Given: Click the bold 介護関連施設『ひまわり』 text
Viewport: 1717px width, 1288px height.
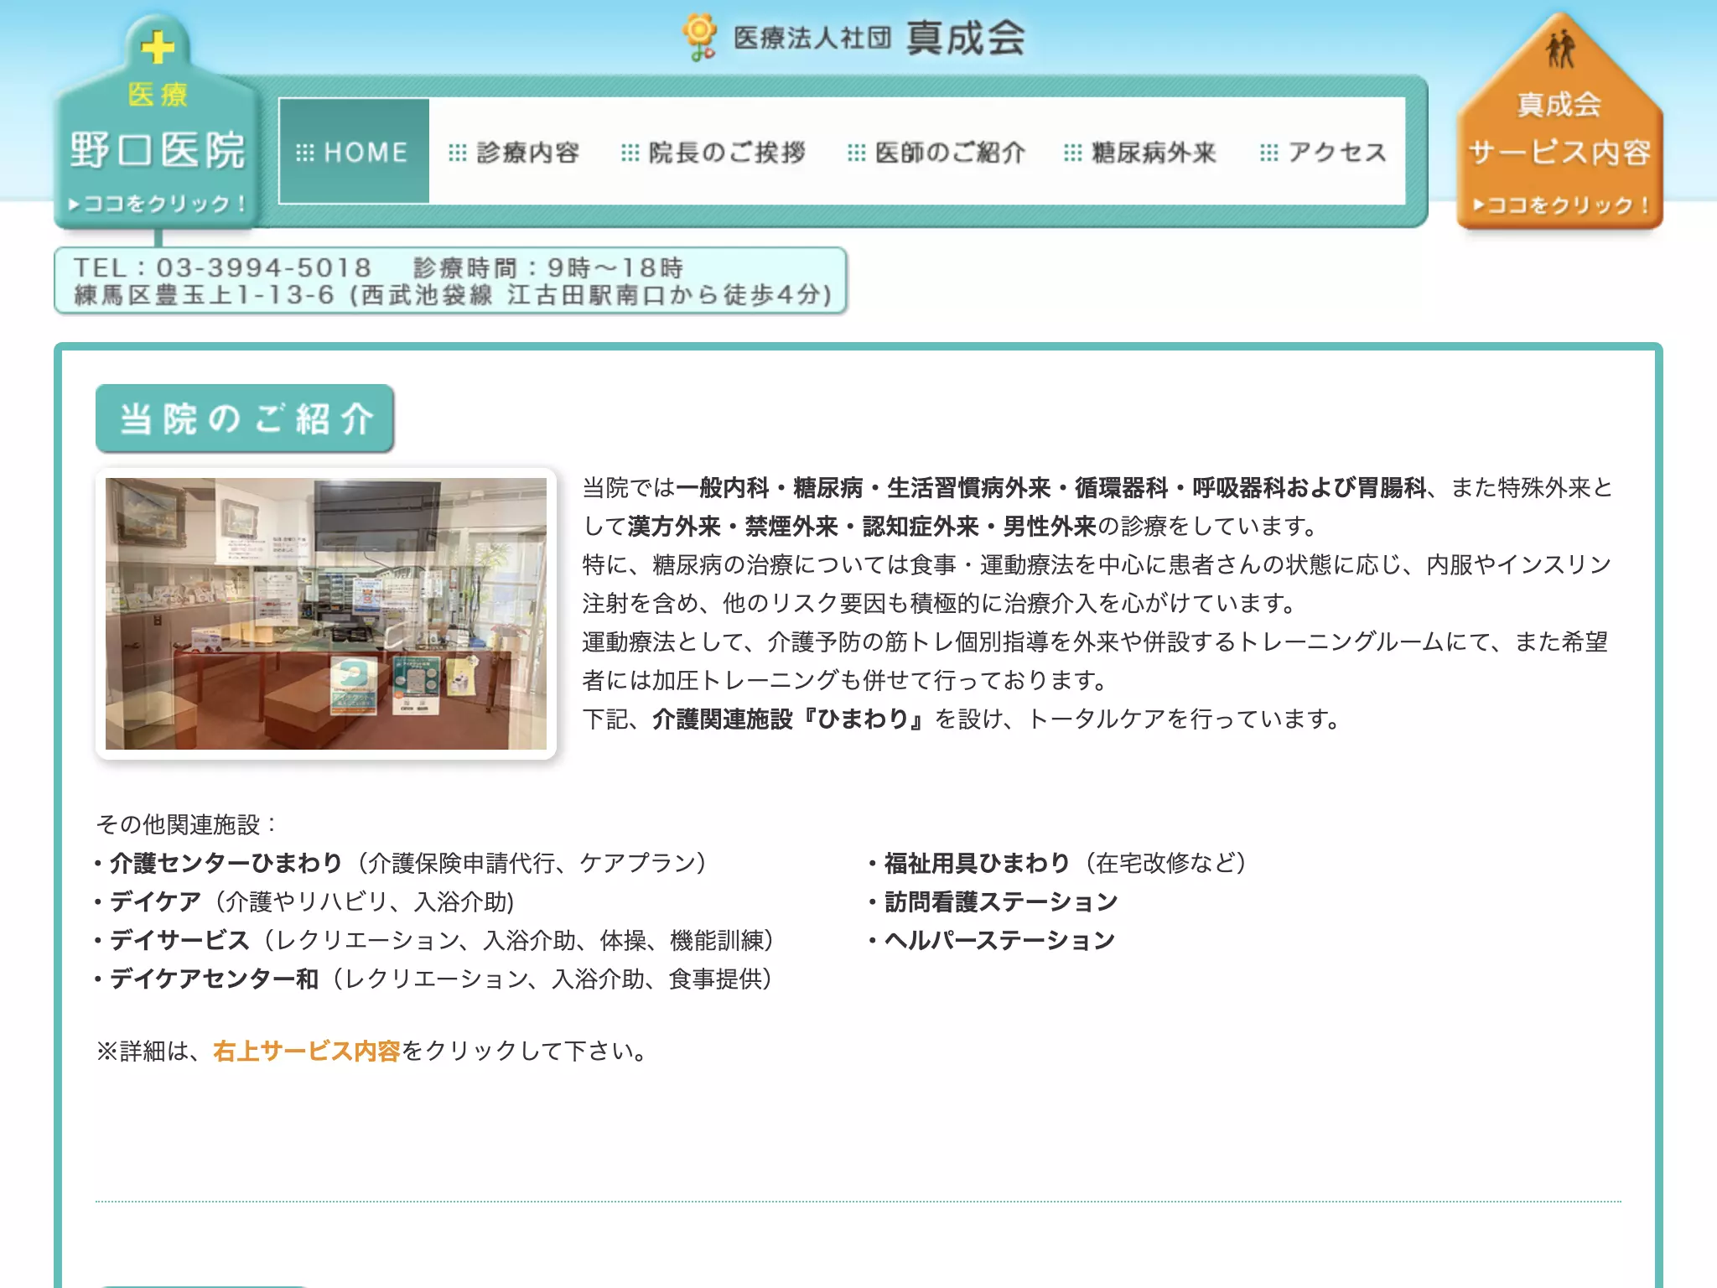Looking at the screenshot, I should pyautogui.click(x=790, y=719).
